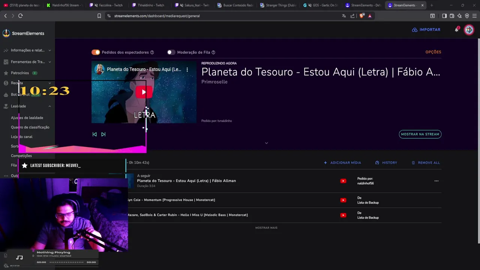The image size is (480, 270).
Task: Switch to GOS Gartic On Stream tab
Action: click(321, 5)
